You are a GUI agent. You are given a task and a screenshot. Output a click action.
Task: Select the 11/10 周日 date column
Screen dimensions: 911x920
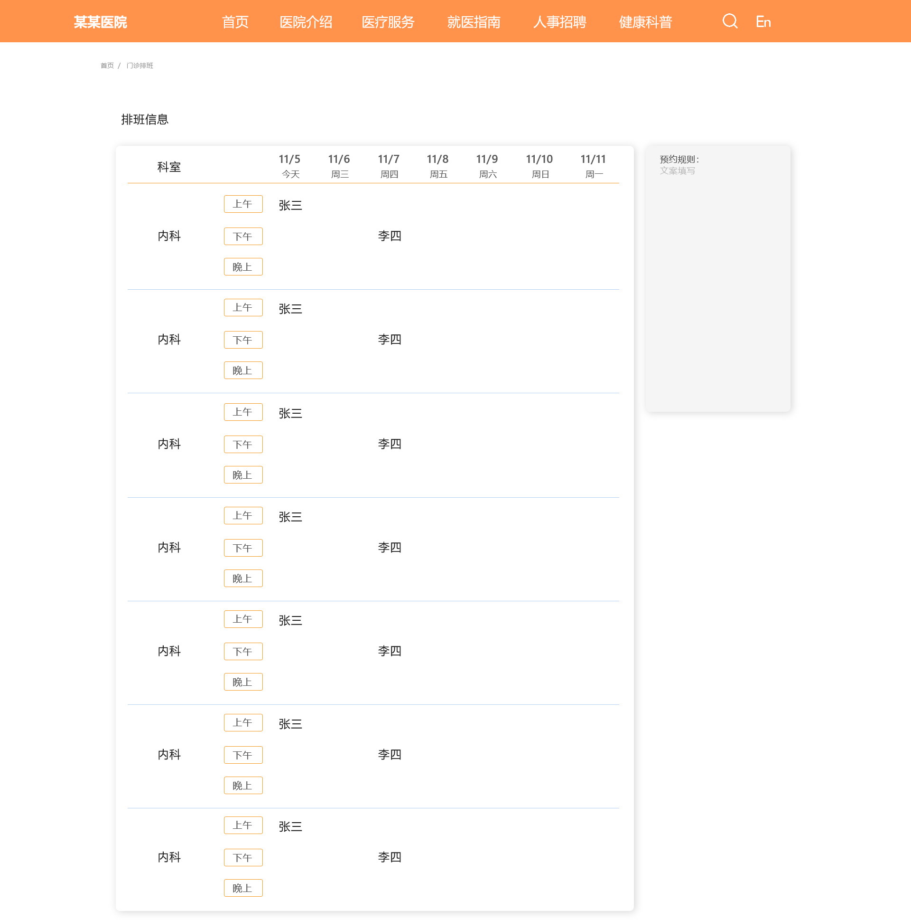coord(539,166)
